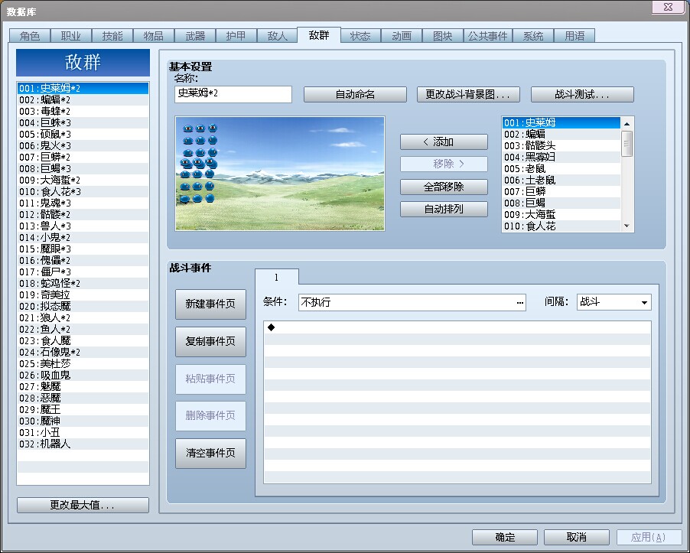Click 清空事件页 button
Screen dimensions: 690x553
point(210,453)
